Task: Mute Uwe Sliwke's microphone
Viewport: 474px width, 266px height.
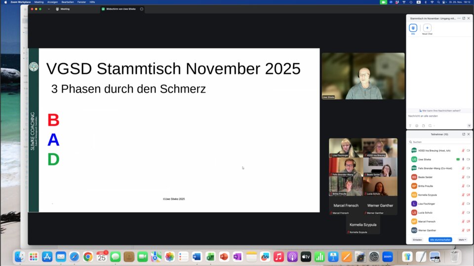Action: pyautogui.click(x=463, y=159)
